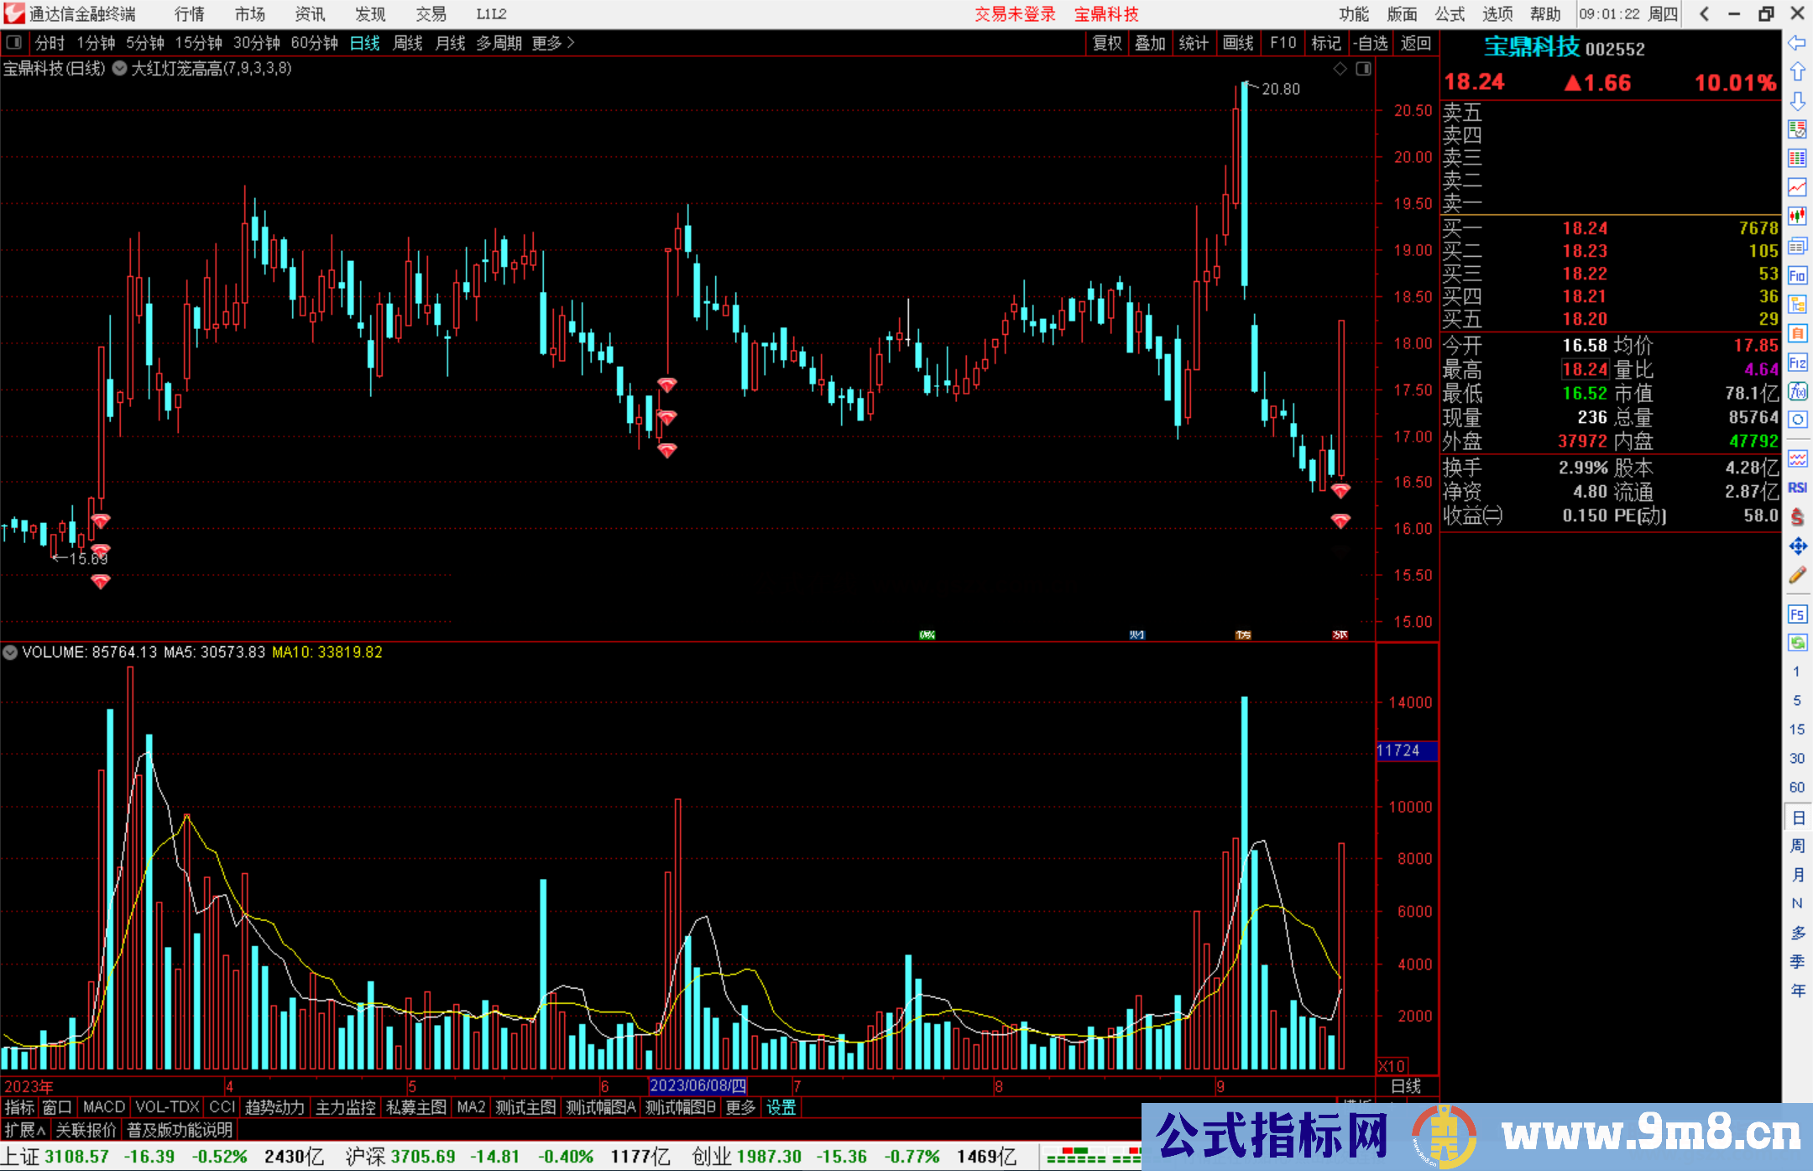Click the 设置 link in indicator tabs
This screenshot has width=1813, height=1171.
coord(781,1108)
